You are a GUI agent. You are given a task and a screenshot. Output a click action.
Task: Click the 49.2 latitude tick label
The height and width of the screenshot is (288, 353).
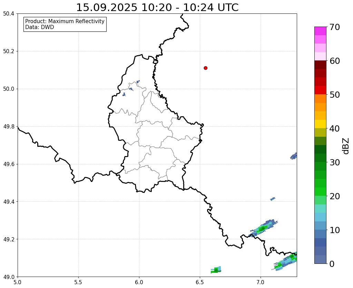9,239
